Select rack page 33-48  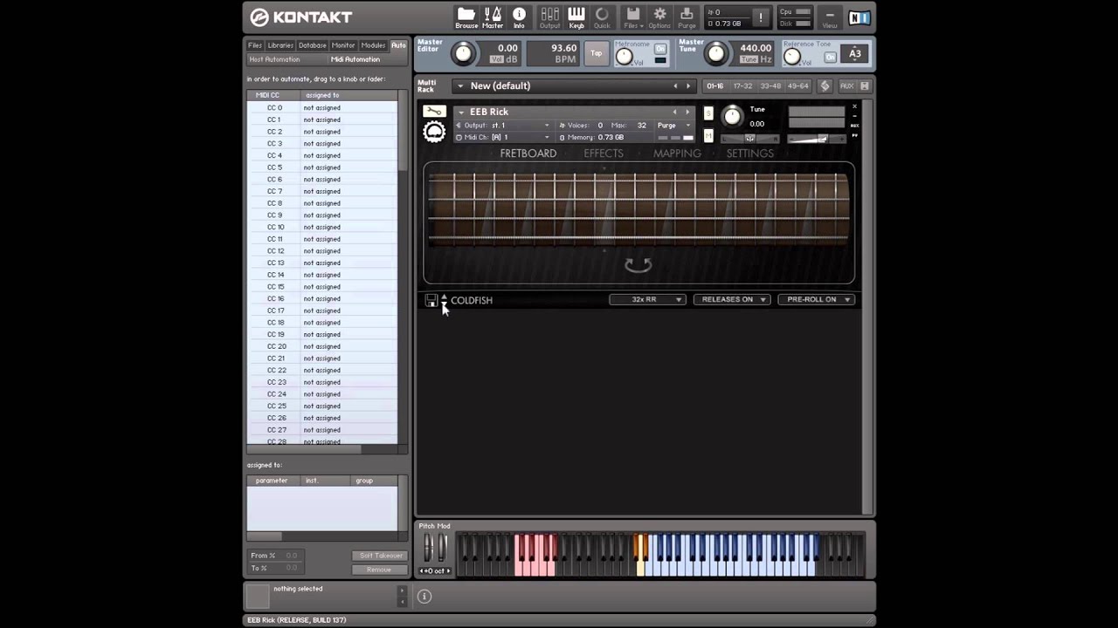click(771, 85)
